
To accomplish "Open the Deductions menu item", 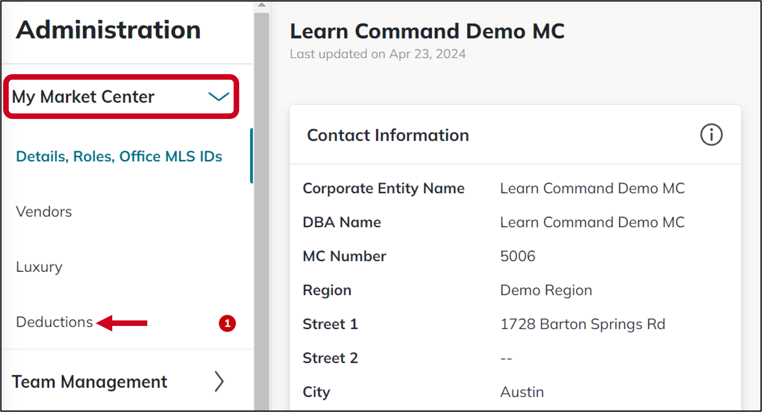I will (x=54, y=322).
